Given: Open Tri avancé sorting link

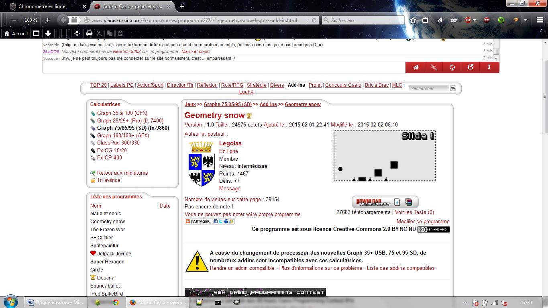Looking at the screenshot, I should point(108,180).
